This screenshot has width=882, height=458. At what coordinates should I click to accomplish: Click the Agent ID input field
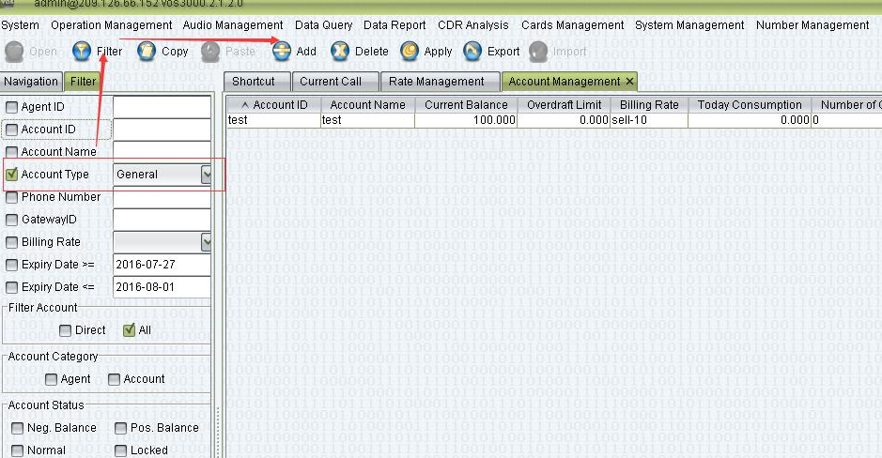[162, 107]
